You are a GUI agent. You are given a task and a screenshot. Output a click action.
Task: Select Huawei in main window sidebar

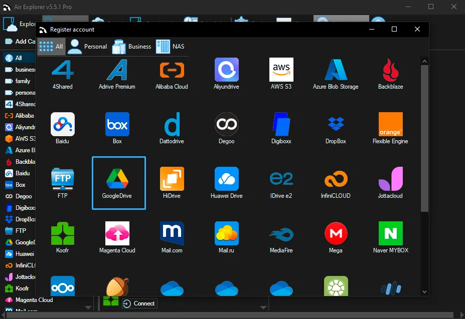coord(20,254)
